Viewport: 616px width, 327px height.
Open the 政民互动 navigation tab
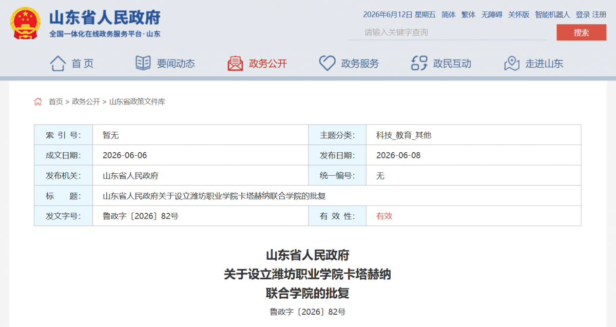click(x=452, y=64)
